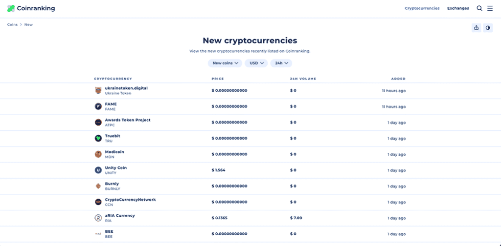Toggle dark mode contrast button
This screenshot has height=246, width=501.
pos(488,28)
